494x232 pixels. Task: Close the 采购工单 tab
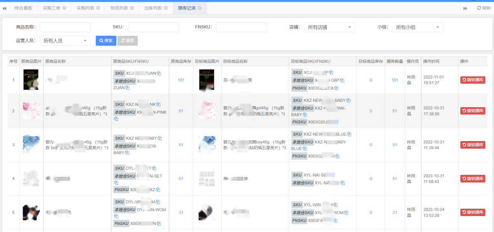pos(64,7)
